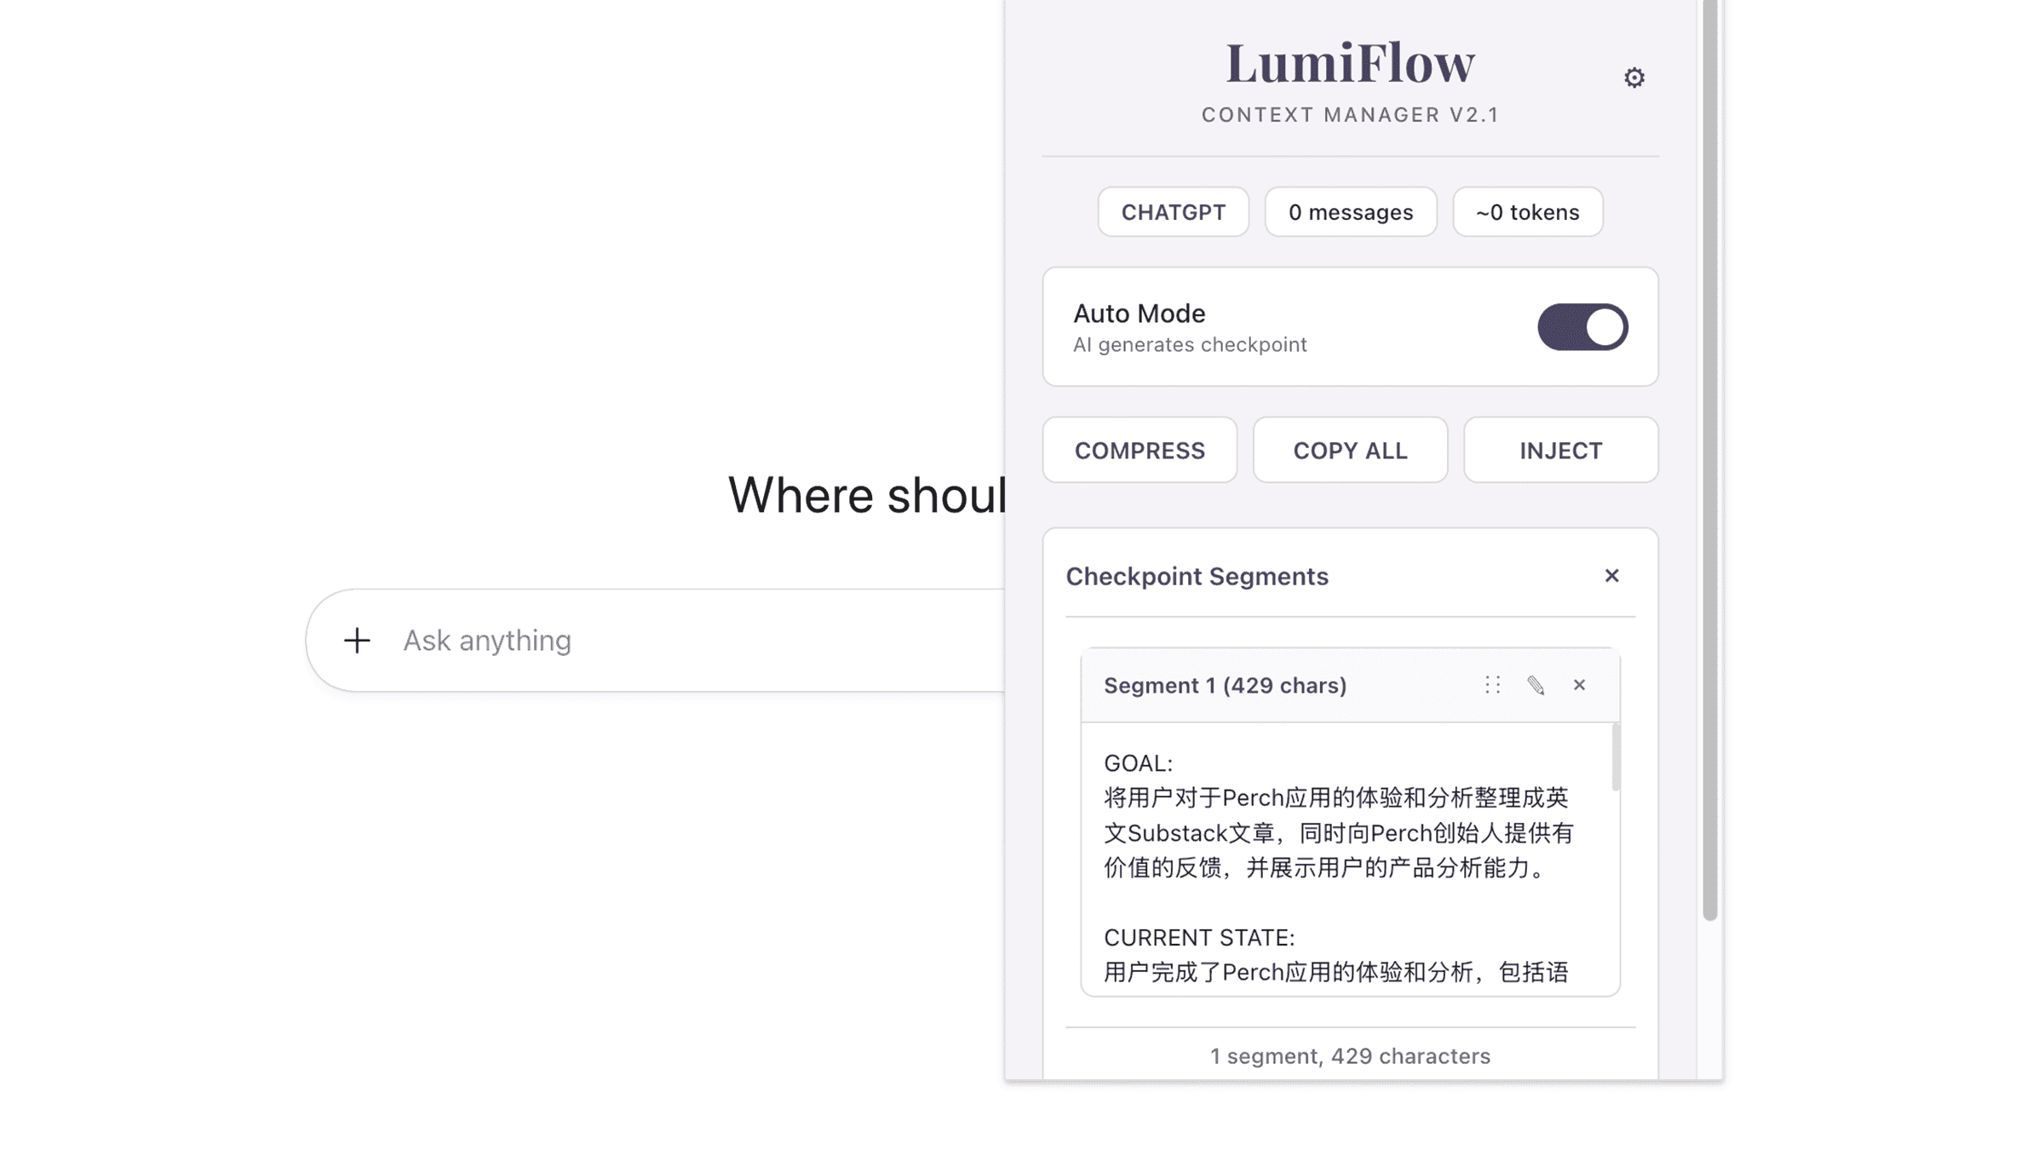Click the plus icon in the chat input
The width and height of the screenshot is (2044, 1150).
click(x=357, y=640)
